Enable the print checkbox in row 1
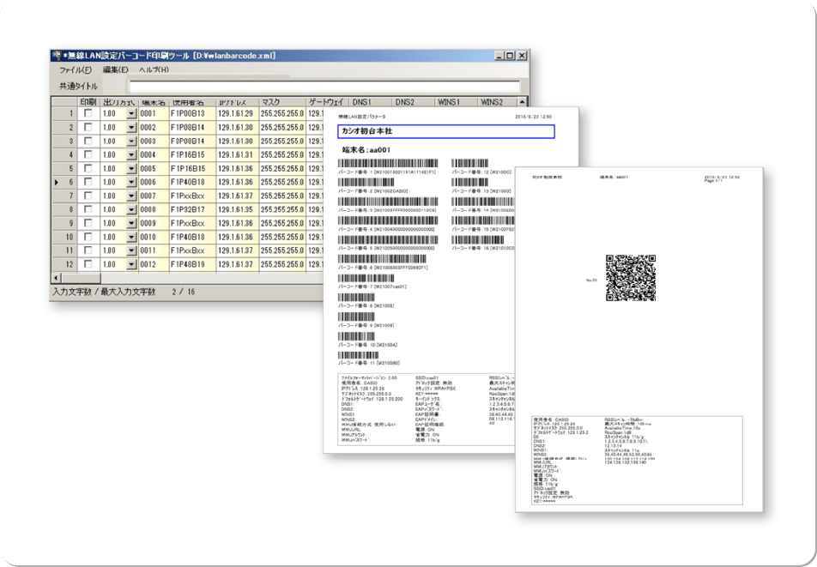Viewport: 817px width, 567px height. [88, 114]
